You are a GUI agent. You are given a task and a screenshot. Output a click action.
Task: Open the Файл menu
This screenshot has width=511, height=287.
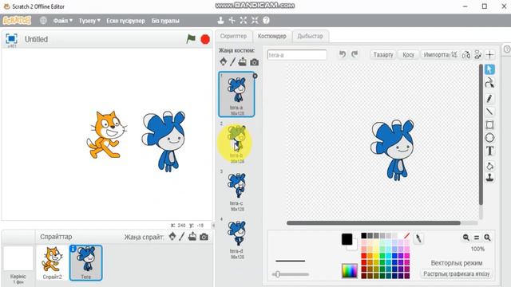point(63,21)
